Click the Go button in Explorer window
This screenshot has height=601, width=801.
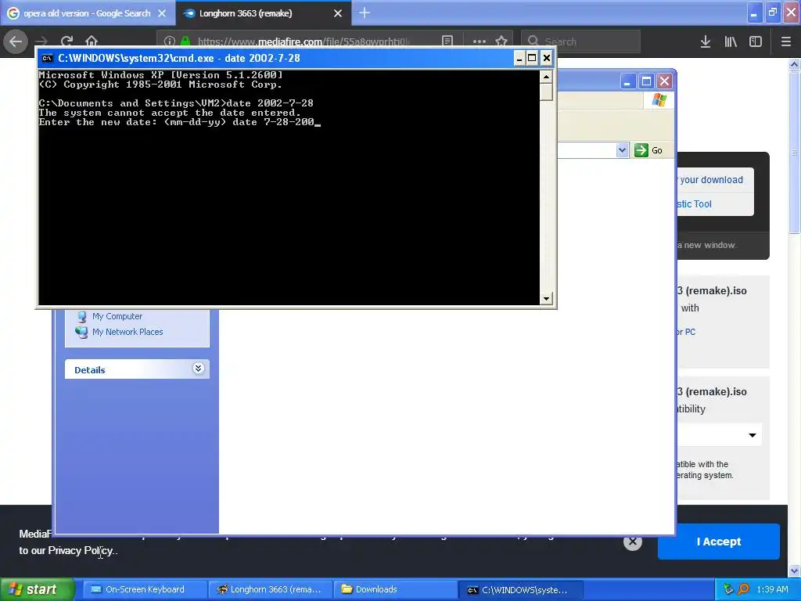tap(648, 150)
